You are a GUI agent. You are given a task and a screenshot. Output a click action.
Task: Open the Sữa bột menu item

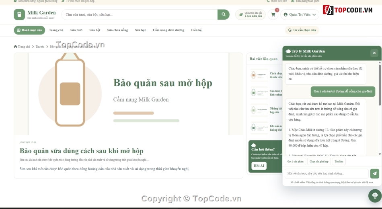click(95, 30)
